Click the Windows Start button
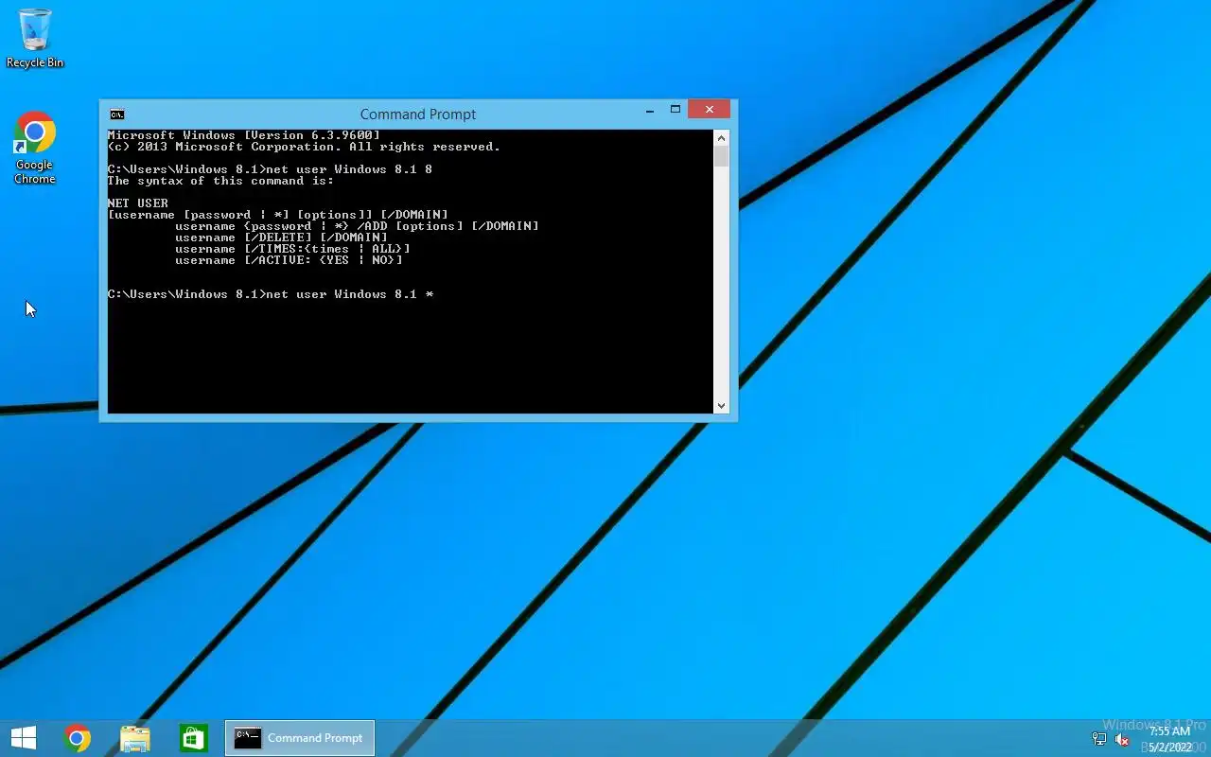This screenshot has height=757, width=1211. [x=24, y=738]
